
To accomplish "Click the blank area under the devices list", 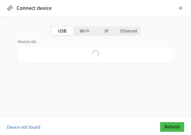I will tap(95, 90).
